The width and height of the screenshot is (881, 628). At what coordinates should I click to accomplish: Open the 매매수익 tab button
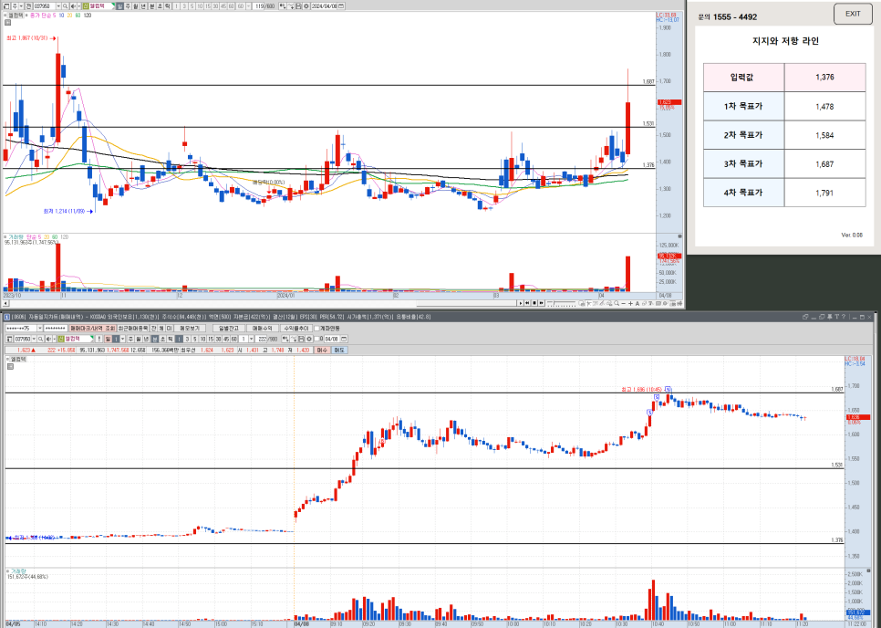click(263, 329)
